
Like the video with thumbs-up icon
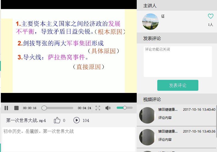click(57, 120)
